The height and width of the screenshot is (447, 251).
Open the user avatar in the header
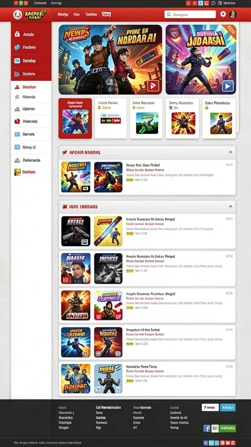233,14
